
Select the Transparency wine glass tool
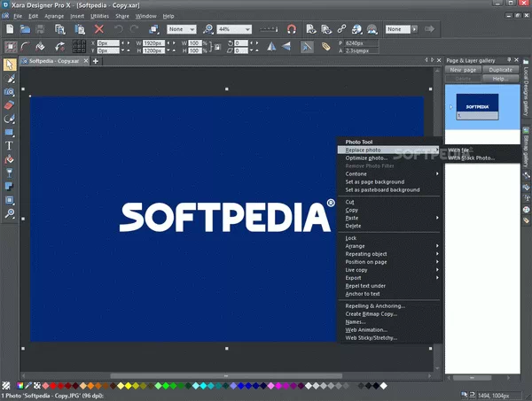point(10,173)
